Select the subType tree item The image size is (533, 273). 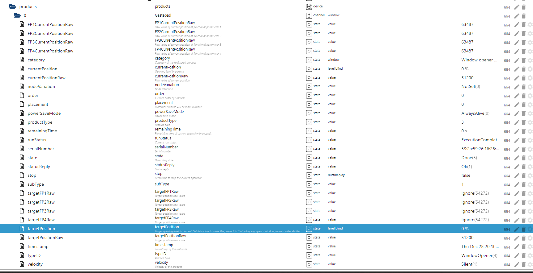[x=36, y=184]
